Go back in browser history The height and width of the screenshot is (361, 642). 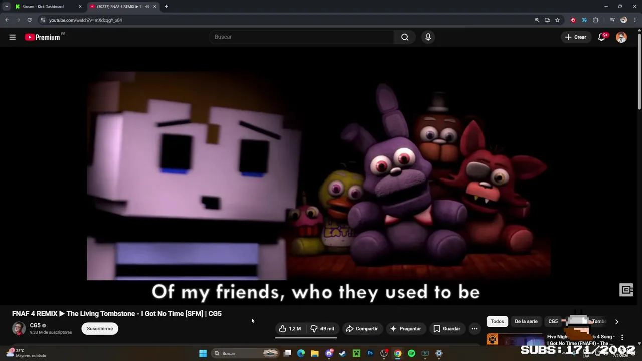(x=7, y=20)
